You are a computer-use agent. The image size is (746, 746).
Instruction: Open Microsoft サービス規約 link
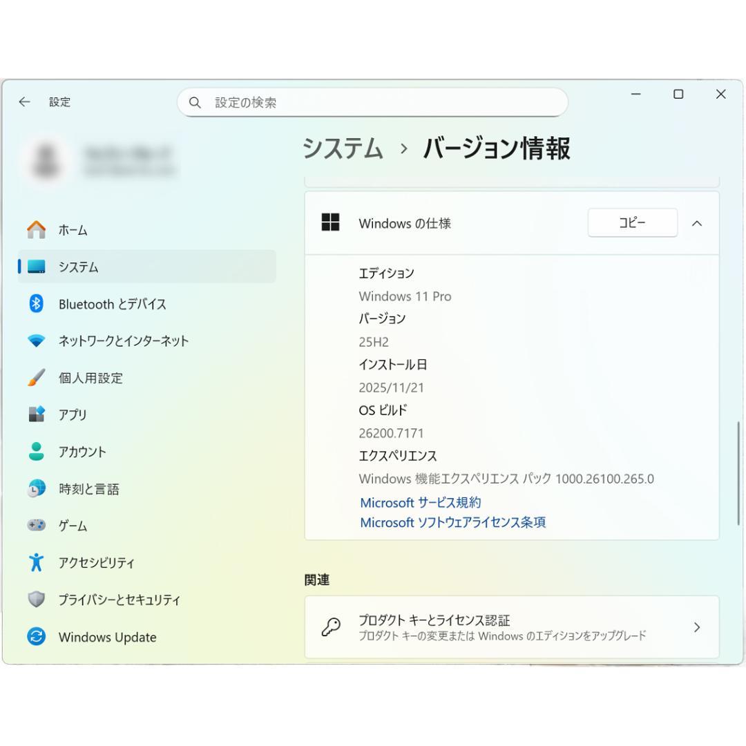point(420,503)
